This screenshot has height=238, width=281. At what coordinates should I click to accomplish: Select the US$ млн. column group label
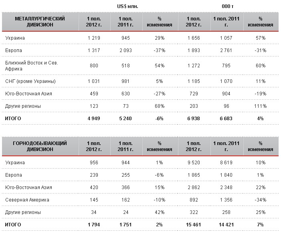(x=127, y=6)
